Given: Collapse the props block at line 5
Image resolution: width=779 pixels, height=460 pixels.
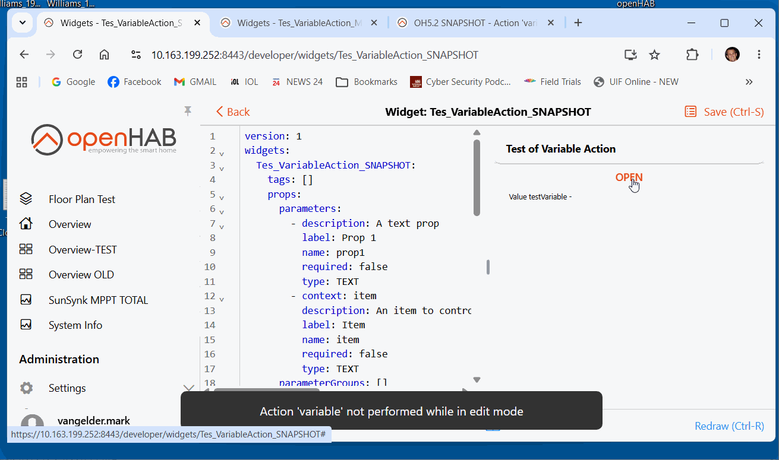Looking at the screenshot, I should click(x=222, y=198).
